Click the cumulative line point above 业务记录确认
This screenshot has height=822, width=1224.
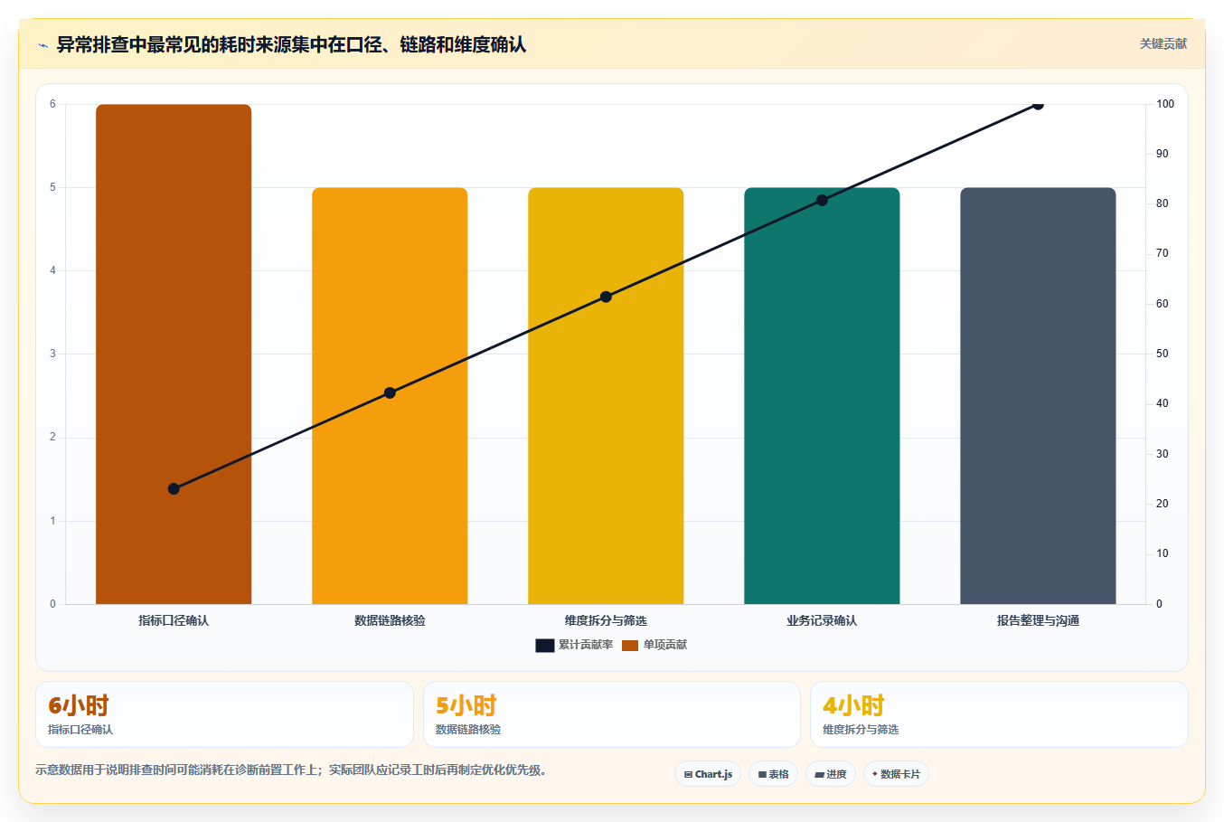[822, 200]
